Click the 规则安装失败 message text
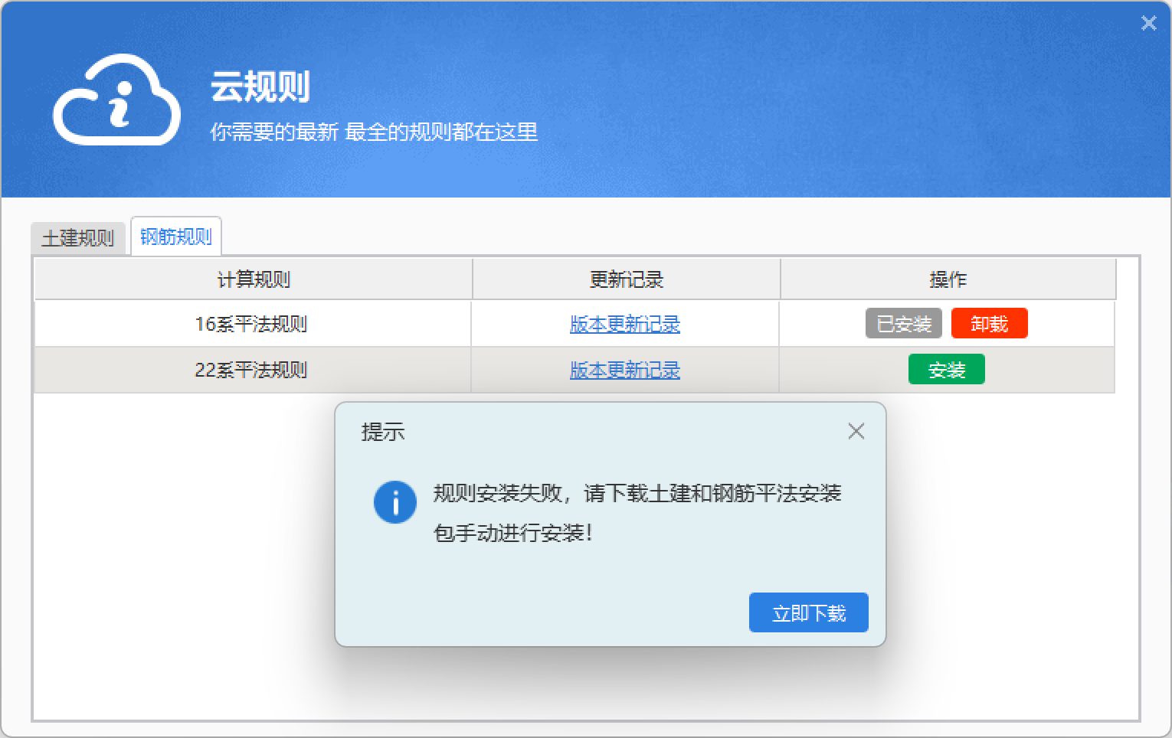The height and width of the screenshot is (738, 1172). (x=637, y=513)
